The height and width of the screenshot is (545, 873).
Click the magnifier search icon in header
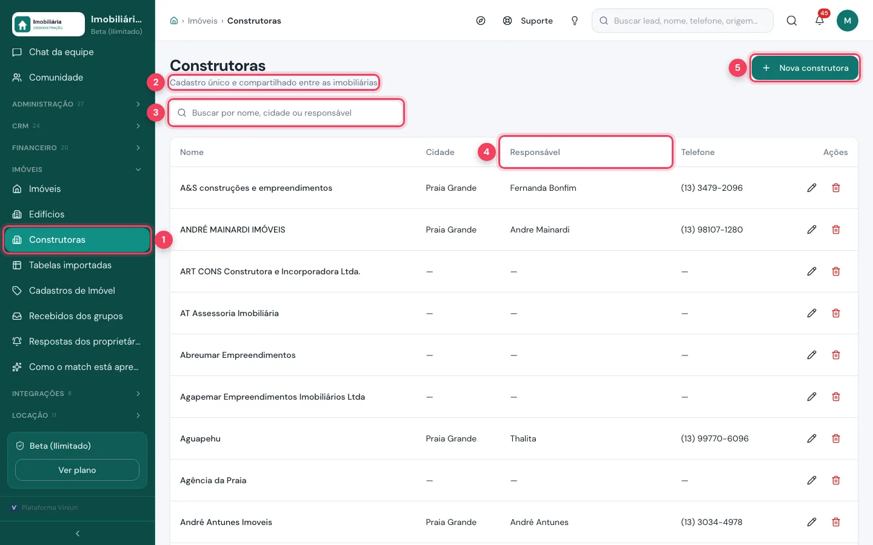pos(792,21)
